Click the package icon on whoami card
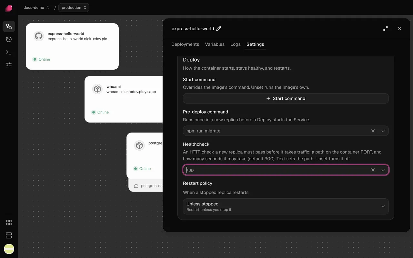The image size is (413, 258). click(x=97, y=89)
